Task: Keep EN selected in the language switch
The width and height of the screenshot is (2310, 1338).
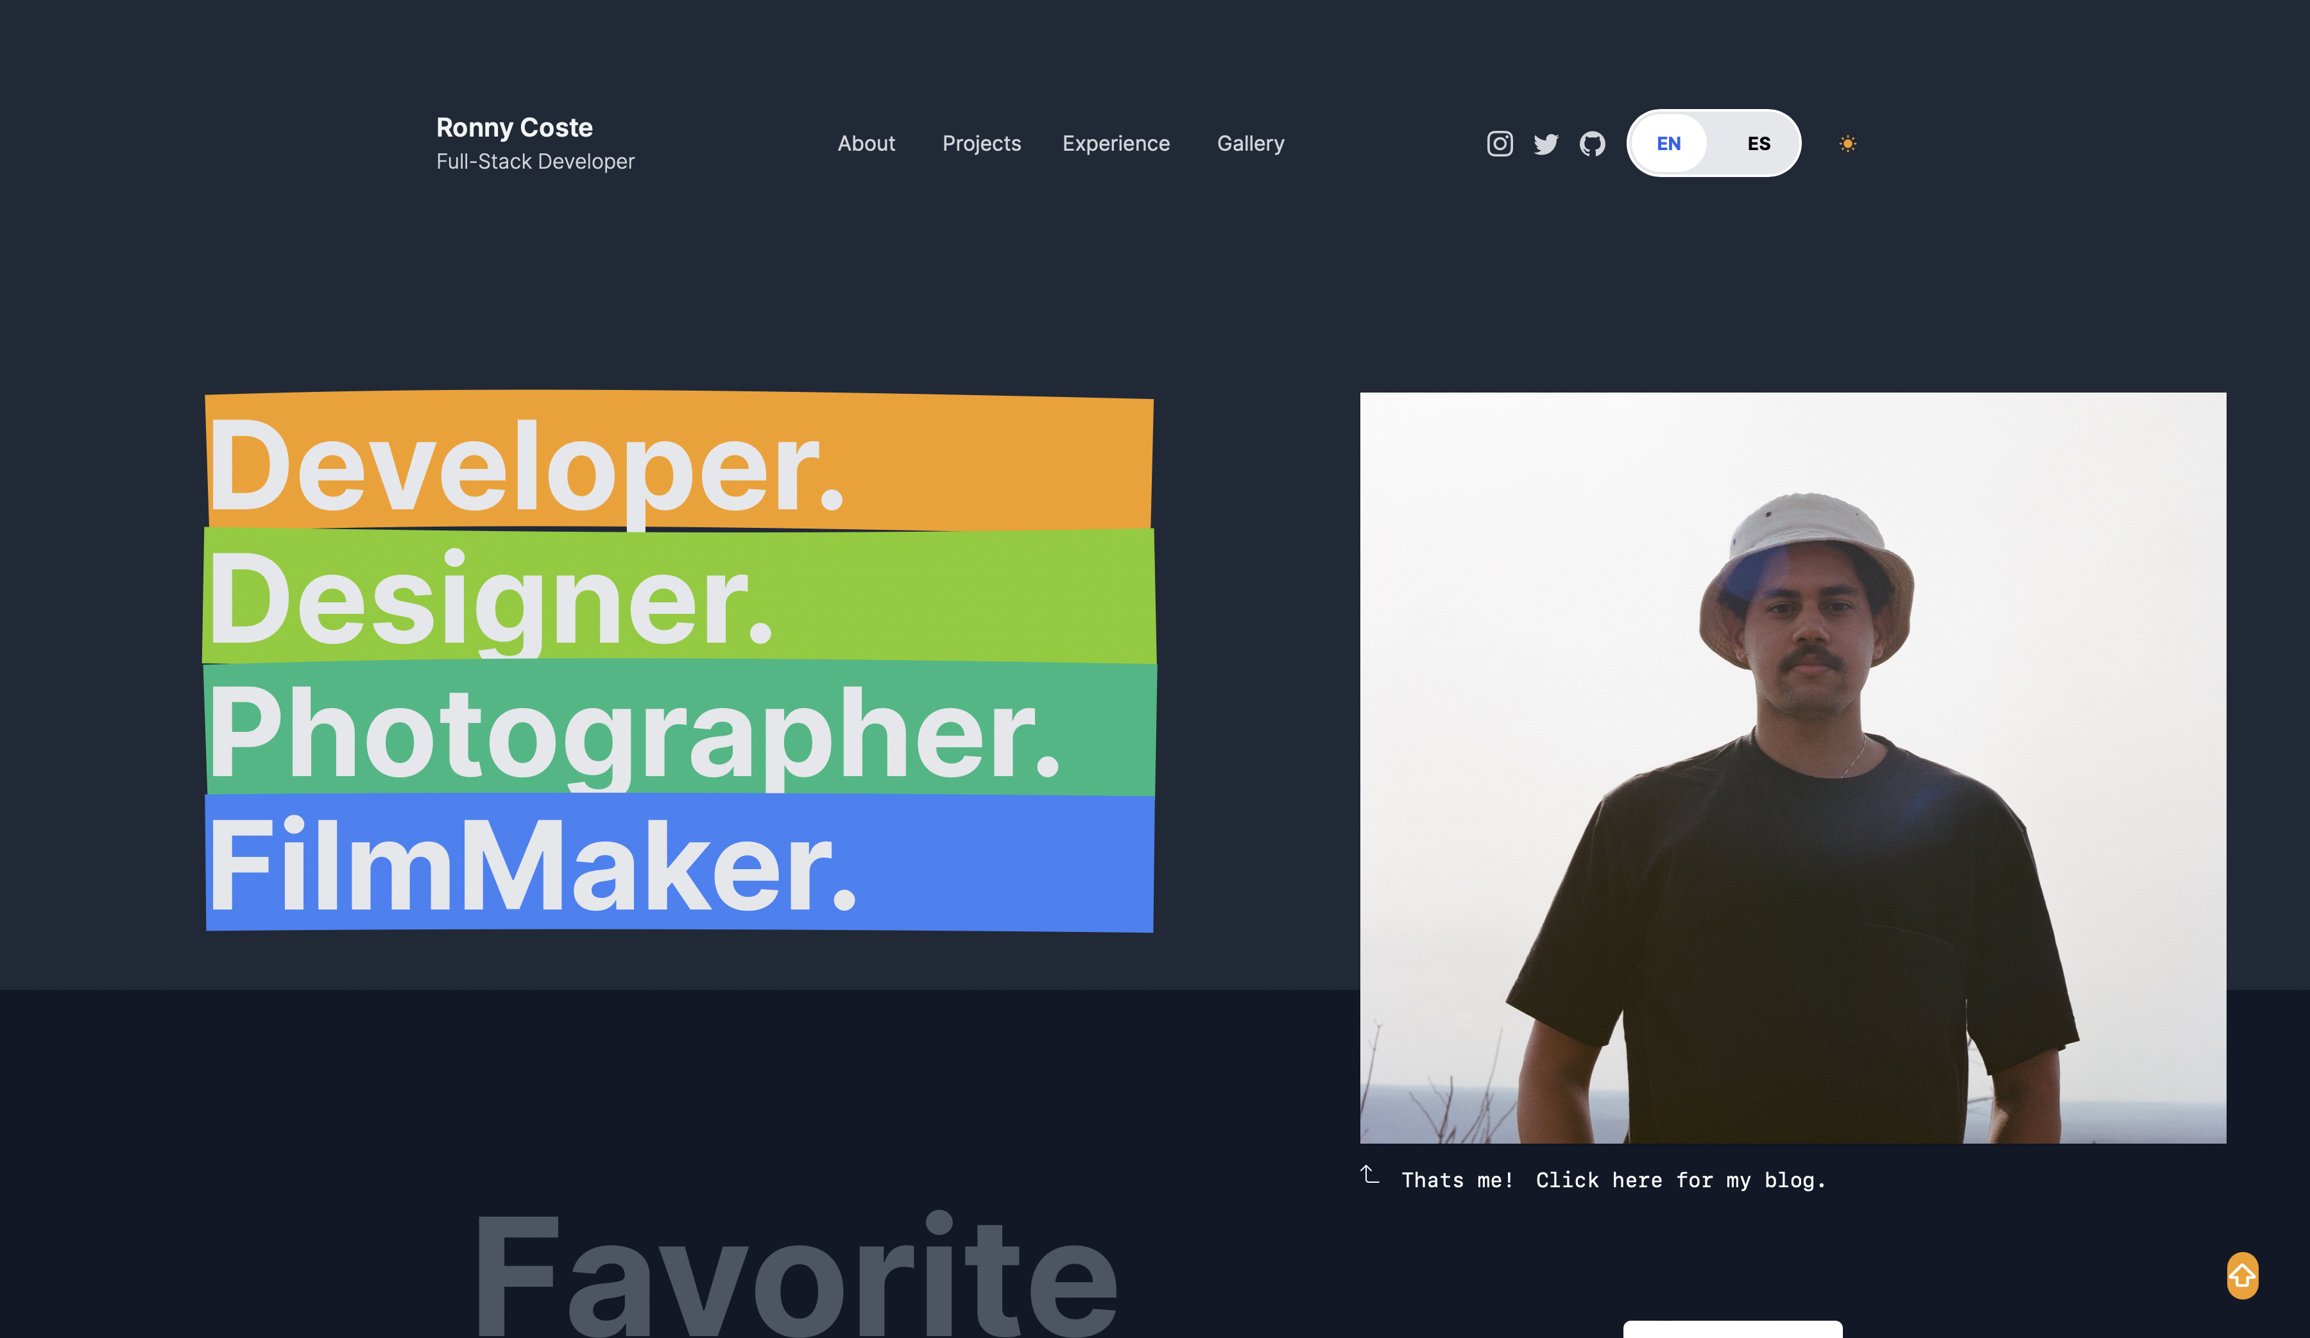Action: pos(1669,143)
